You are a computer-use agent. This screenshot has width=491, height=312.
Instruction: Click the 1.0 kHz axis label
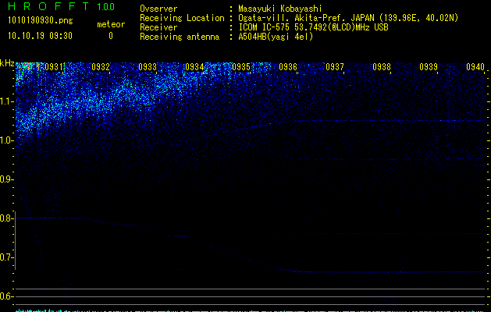[6, 140]
